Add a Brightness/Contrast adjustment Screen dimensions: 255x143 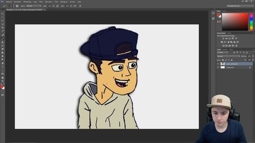tap(223, 39)
